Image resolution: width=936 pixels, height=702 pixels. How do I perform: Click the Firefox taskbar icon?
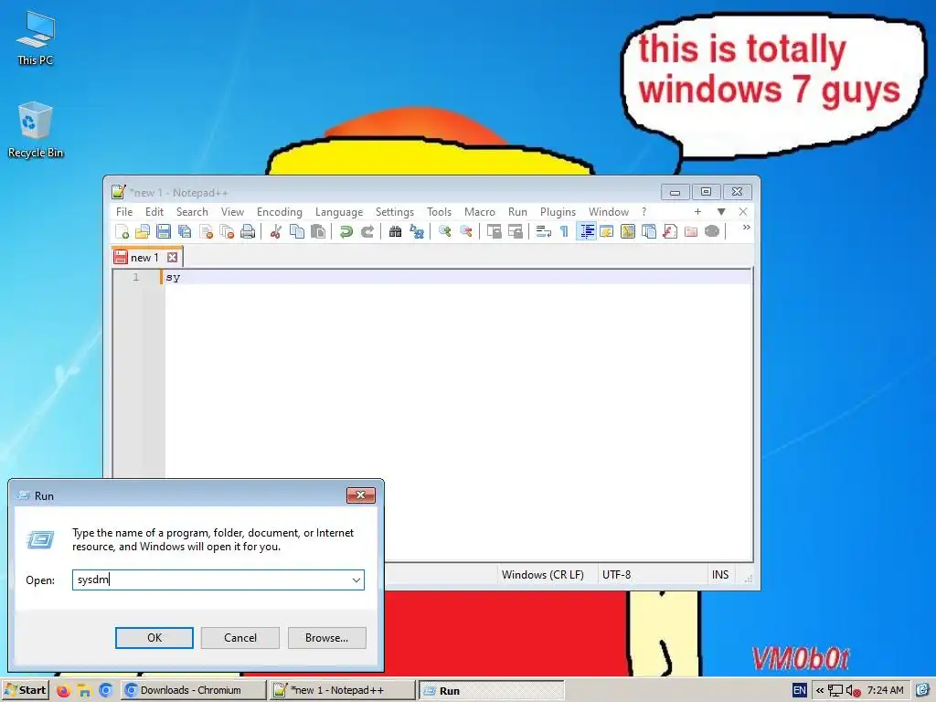click(x=63, y=691)
